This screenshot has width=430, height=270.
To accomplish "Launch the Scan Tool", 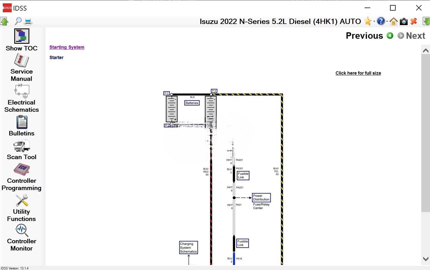I will point(22,150).
